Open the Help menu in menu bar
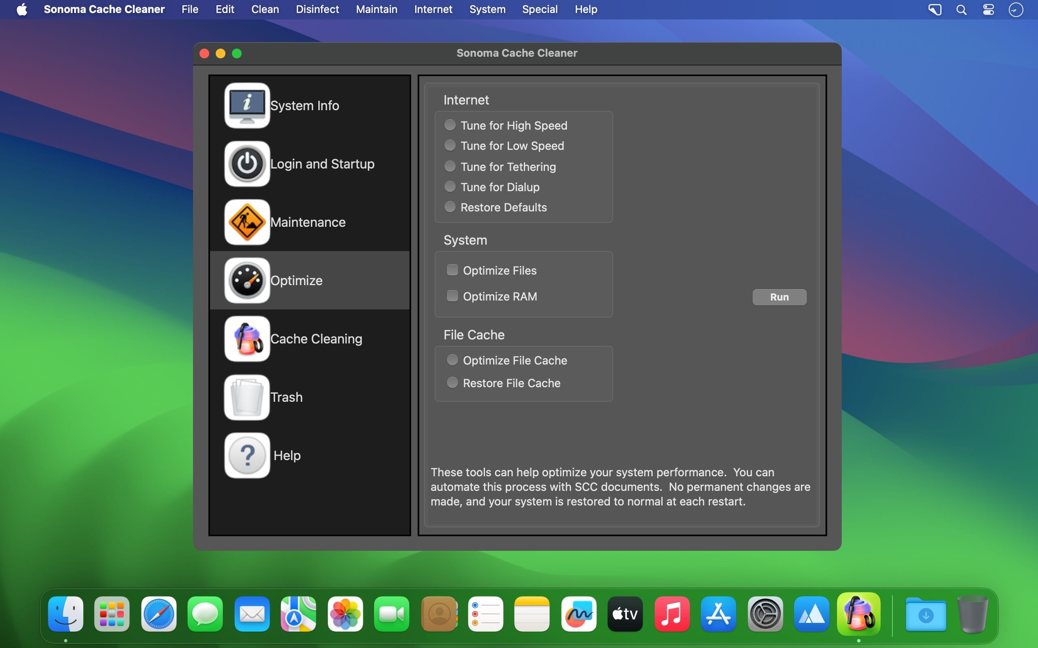This screenshot has height=648, width=1038. click(x=586, y=9)
